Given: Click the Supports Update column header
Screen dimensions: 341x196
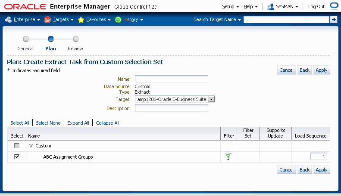Looking at the screenshot, I should [x=275, y=133].
